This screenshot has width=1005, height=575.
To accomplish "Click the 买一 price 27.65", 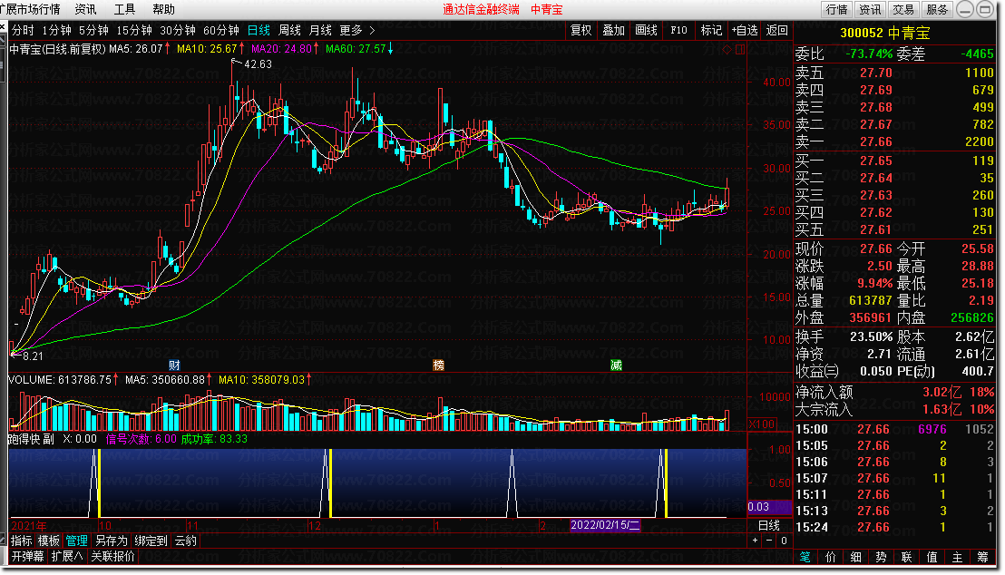I will (875, 161).
